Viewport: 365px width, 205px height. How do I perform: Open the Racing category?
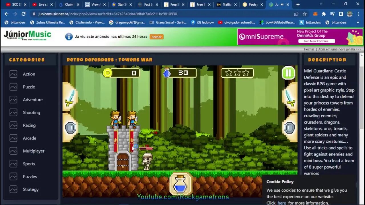pyautogui.click(x=29, y=125)
